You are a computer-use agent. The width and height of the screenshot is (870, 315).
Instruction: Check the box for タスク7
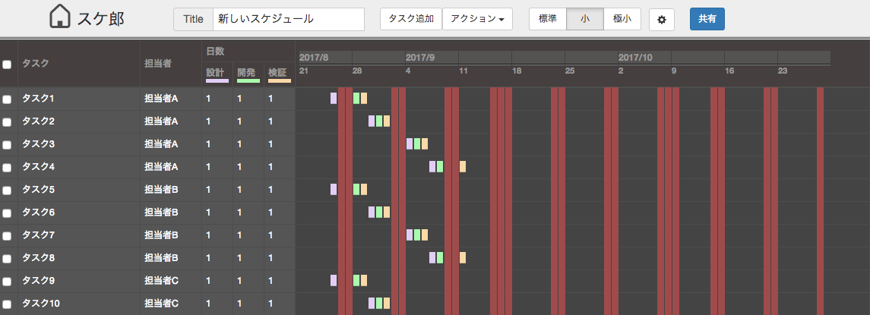(7, 236)
